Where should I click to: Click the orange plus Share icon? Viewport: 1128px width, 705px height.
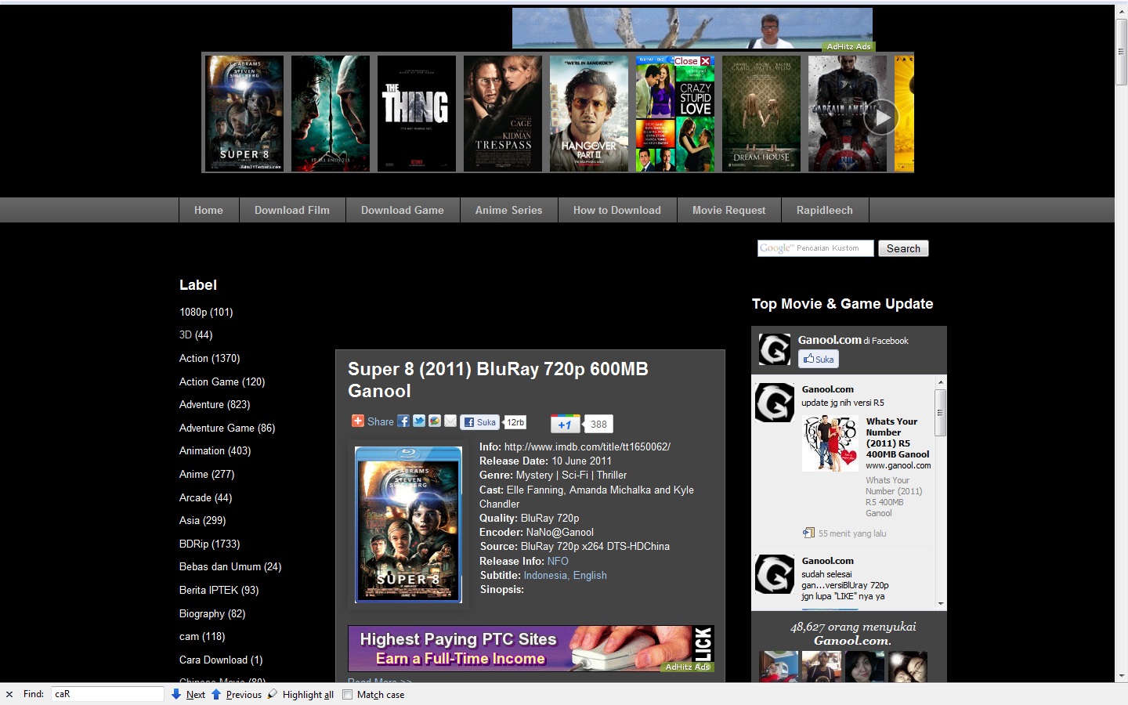point(358,421)
